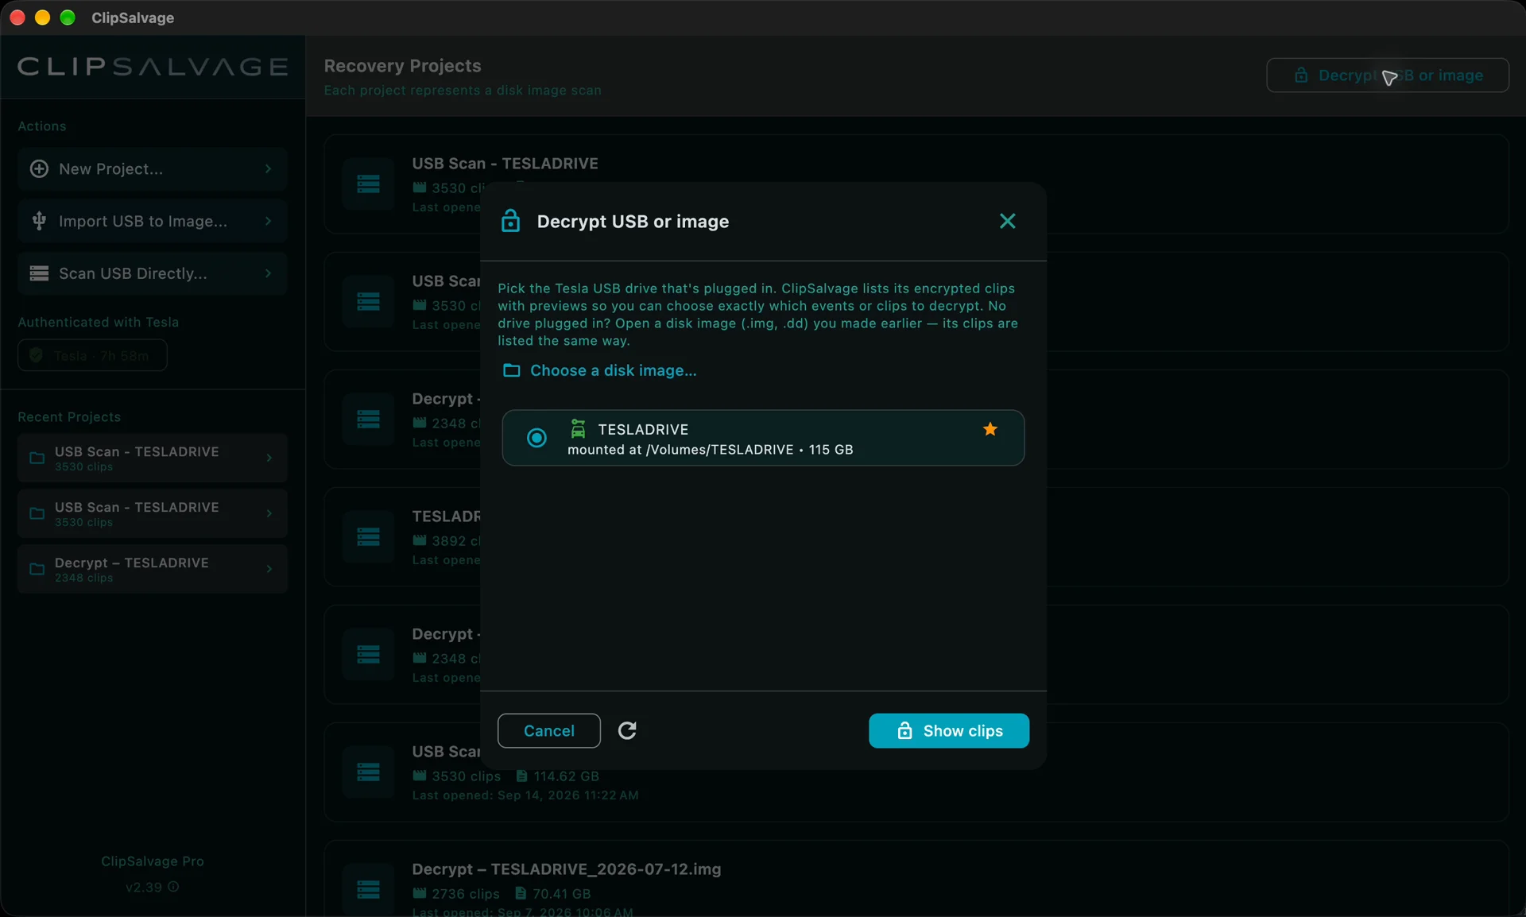1526x917 pixels.
Task: Click chevron on second recent USB Scan project
Action: click(269, 513)
